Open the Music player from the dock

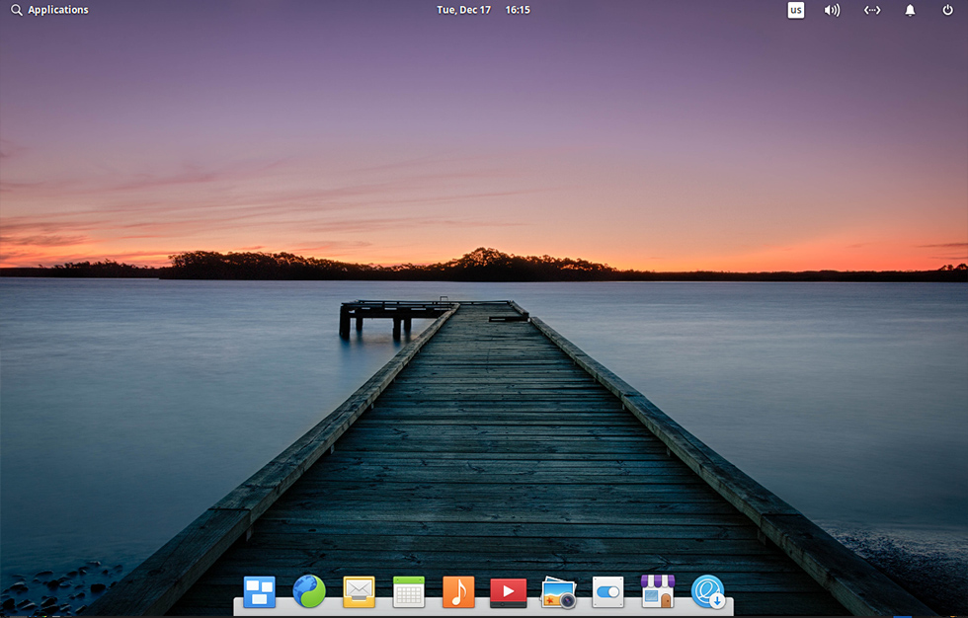[458, 592]
